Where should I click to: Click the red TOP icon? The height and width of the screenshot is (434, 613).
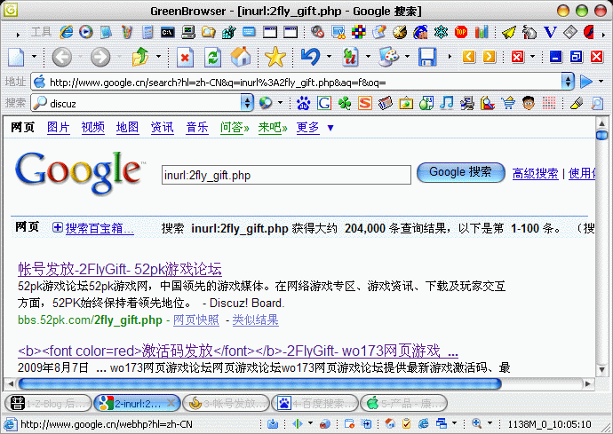461,32
